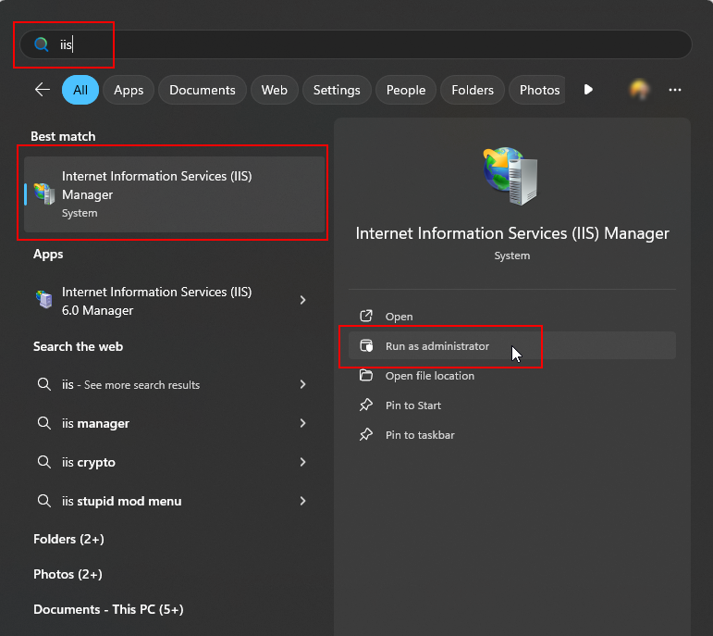
Task: Click the large IIS Manager icon in preview pane
Action: [x=510, y=176]
